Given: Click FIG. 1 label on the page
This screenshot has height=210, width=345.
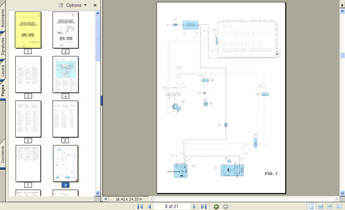Looking at the screenshot, I should (x=271, y=174).
